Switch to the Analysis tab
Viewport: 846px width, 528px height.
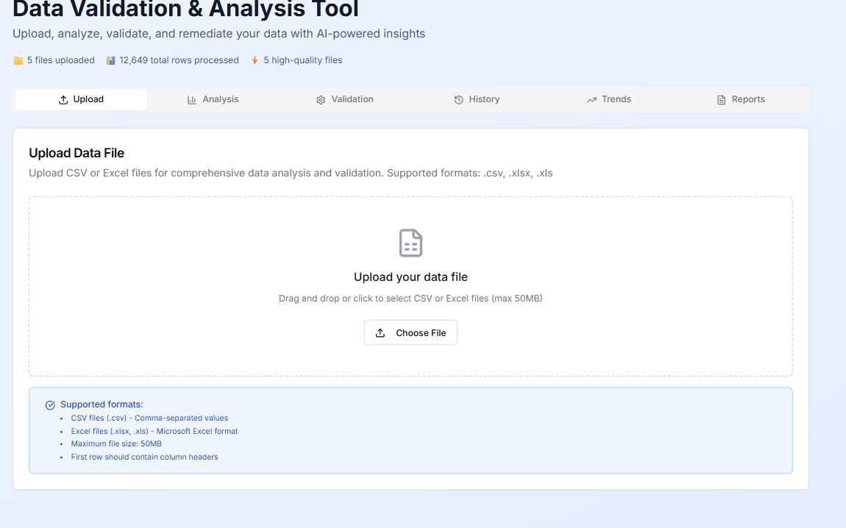213,99
